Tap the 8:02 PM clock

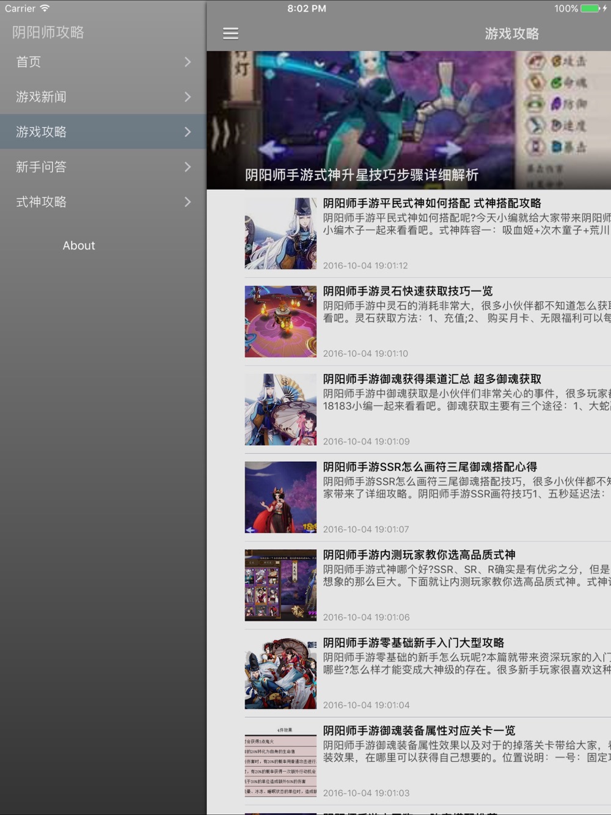pos(307,9)
